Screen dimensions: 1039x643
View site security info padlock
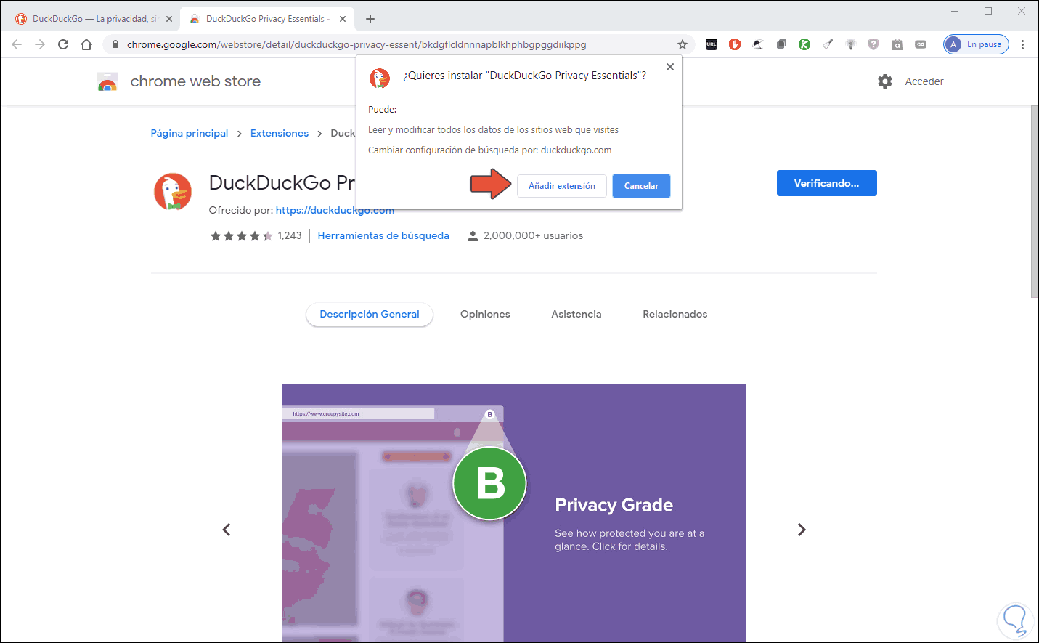(115, 44)
